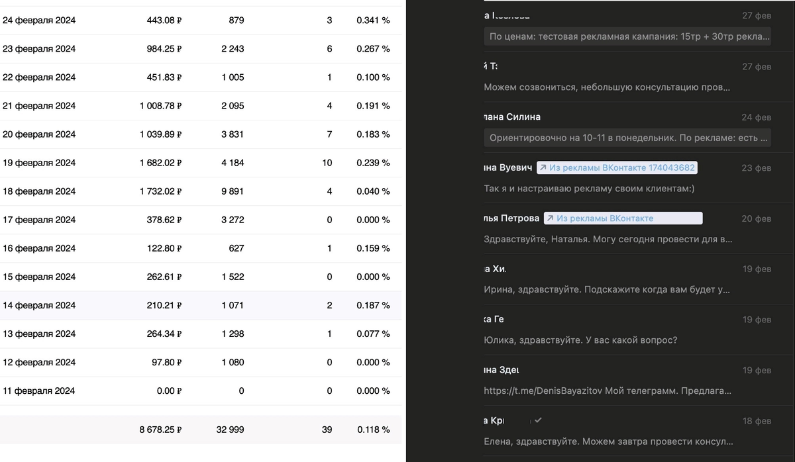
Task: Click the 24 февраля 2024 date cell
Action: tap(39, 21)
